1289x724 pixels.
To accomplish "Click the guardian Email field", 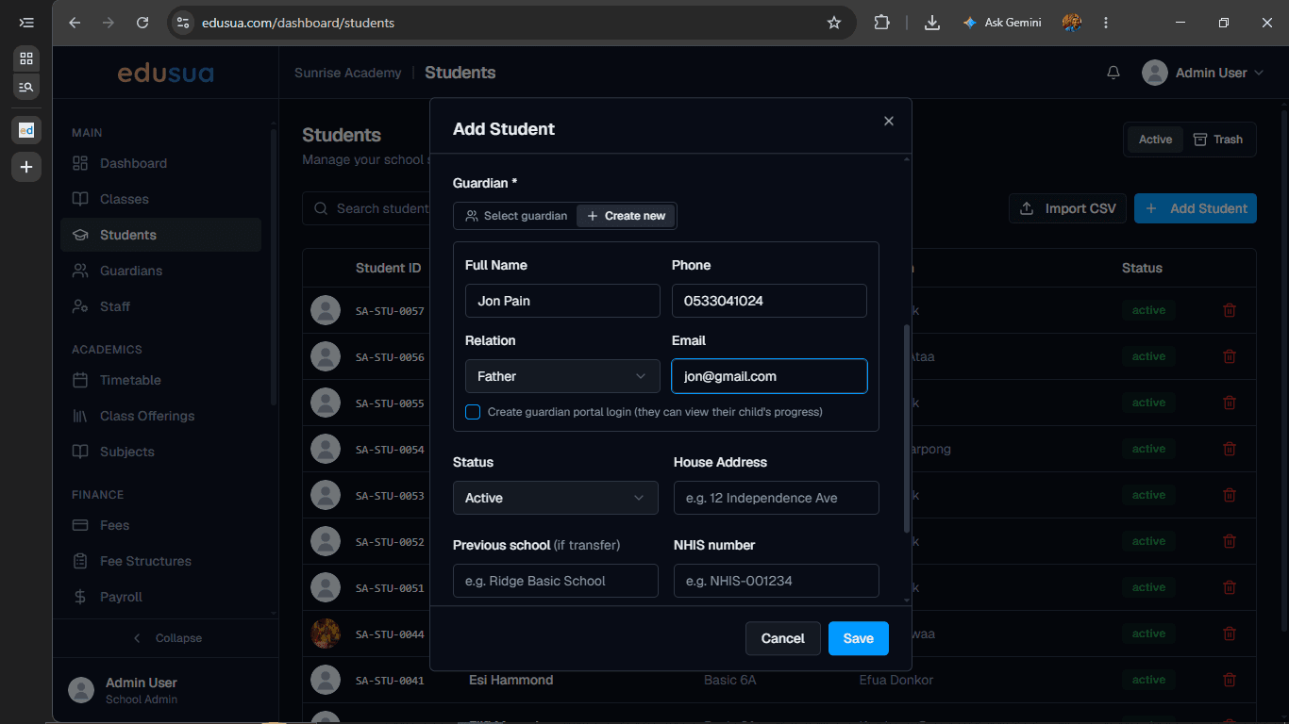I will 769,376.
